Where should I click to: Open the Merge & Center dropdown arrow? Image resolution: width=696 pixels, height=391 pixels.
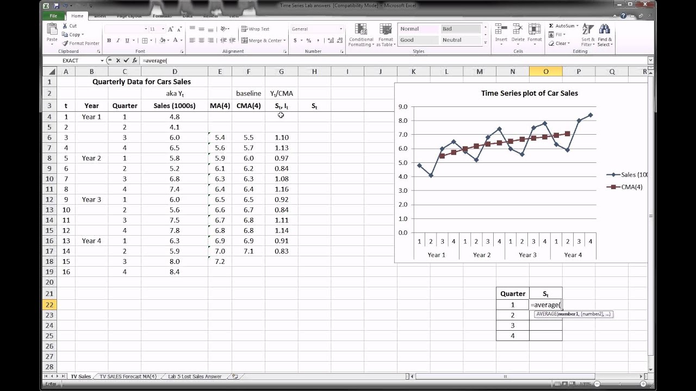tap(285, 40)
